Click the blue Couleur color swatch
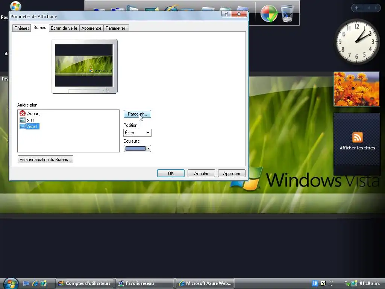This screenshot has width=385, height=289. point(135,148)
